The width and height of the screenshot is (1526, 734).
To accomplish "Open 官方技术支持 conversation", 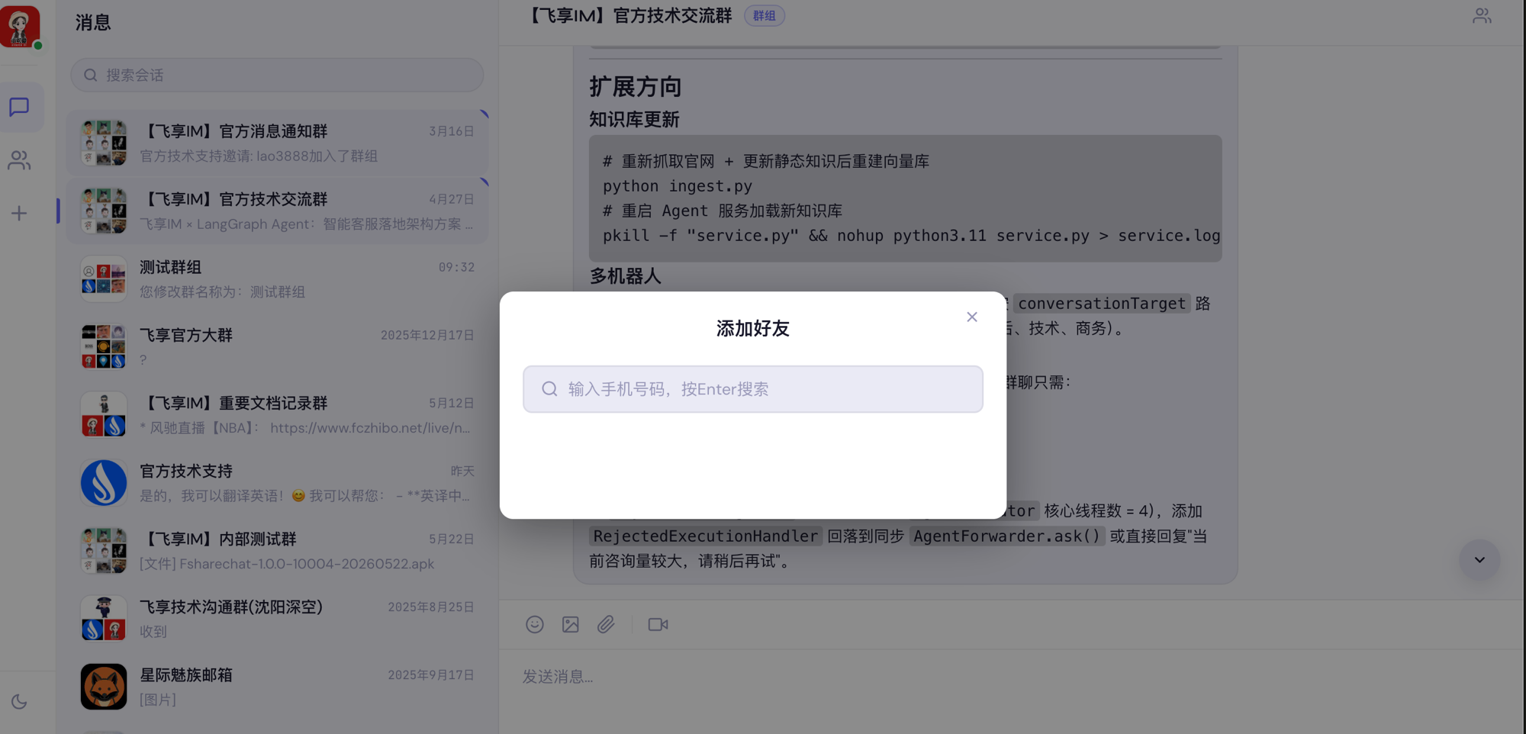I will coord(277,483).
